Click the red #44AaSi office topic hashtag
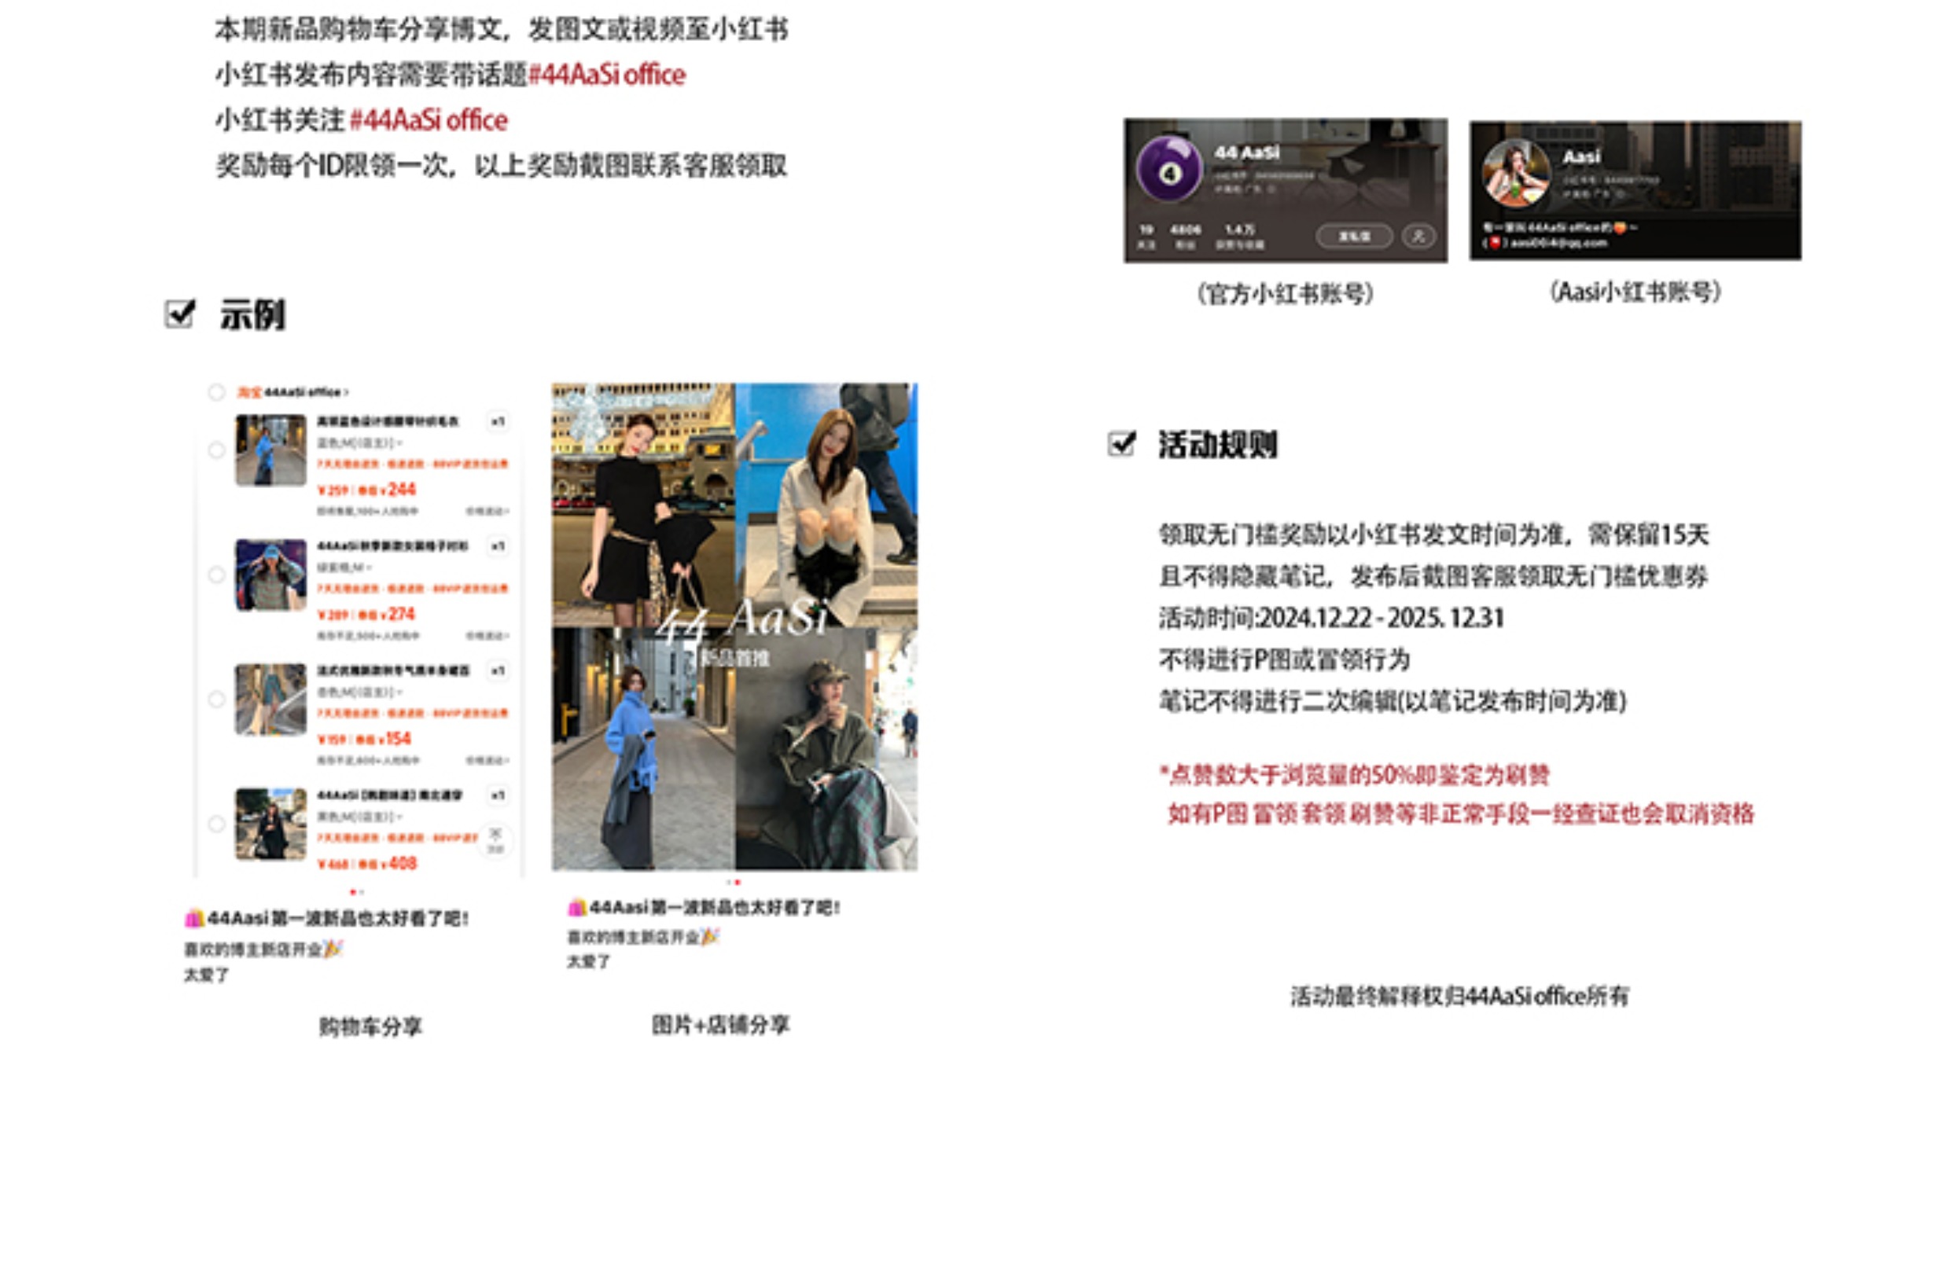1950x1267 pixels. [606, 75]
